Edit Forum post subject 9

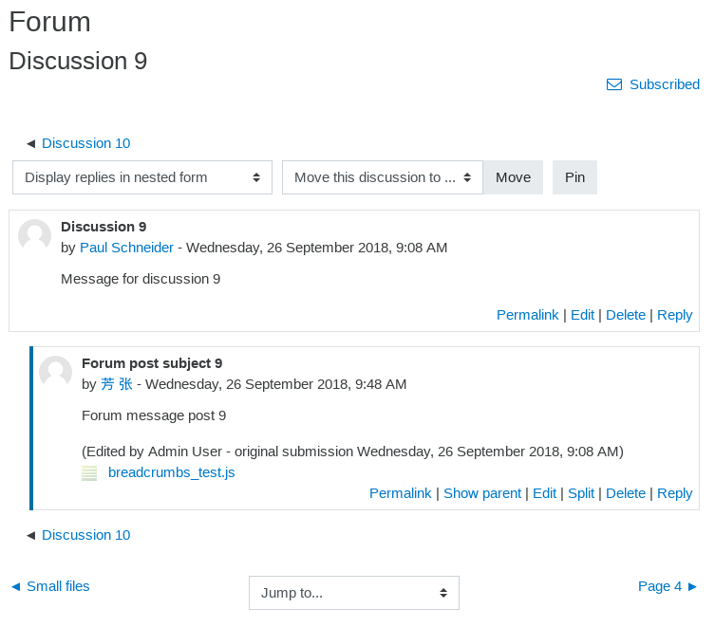[544, 493]
